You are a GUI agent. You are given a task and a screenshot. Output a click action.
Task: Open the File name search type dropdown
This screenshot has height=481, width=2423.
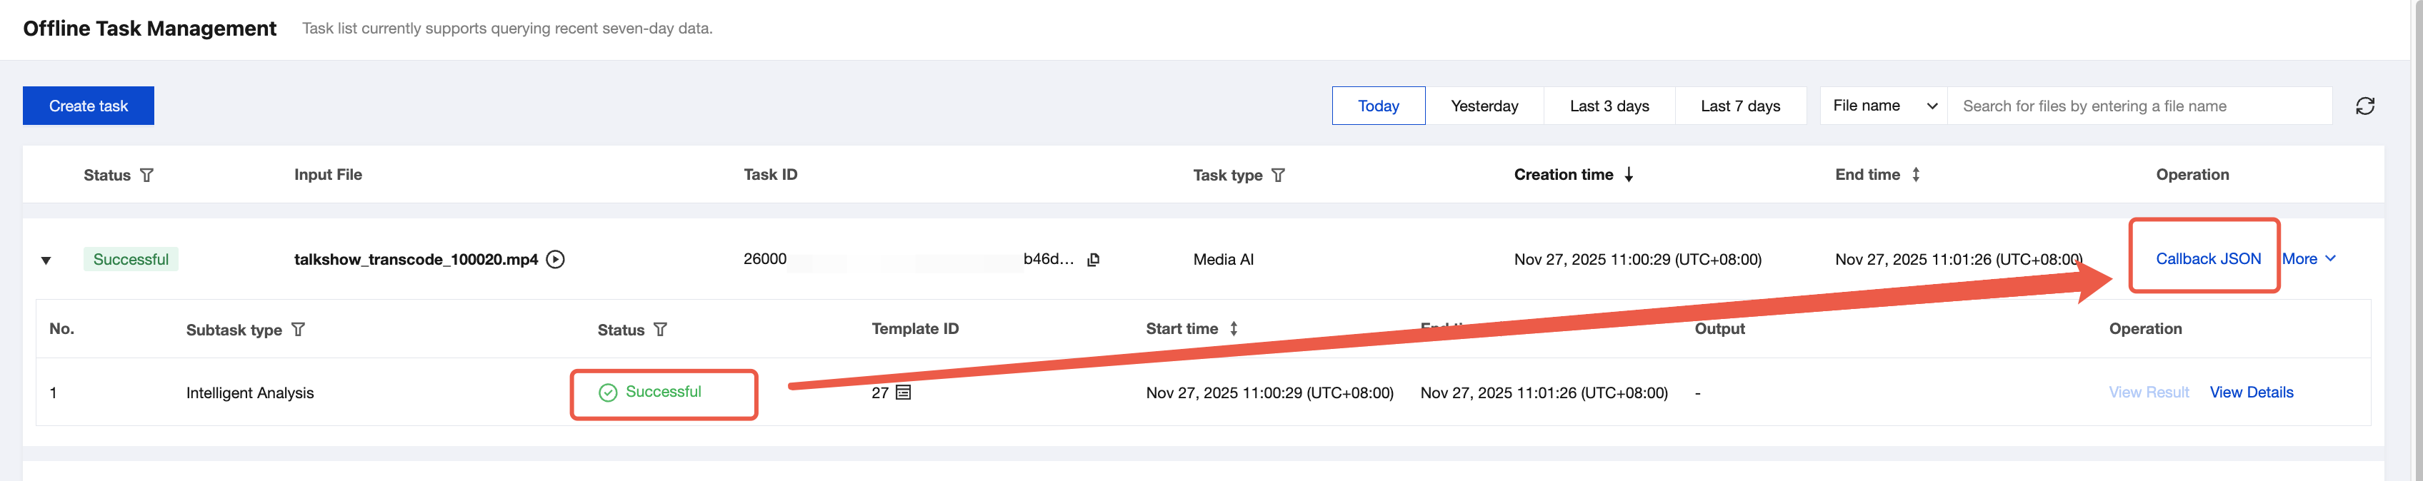click(1884, 106)
